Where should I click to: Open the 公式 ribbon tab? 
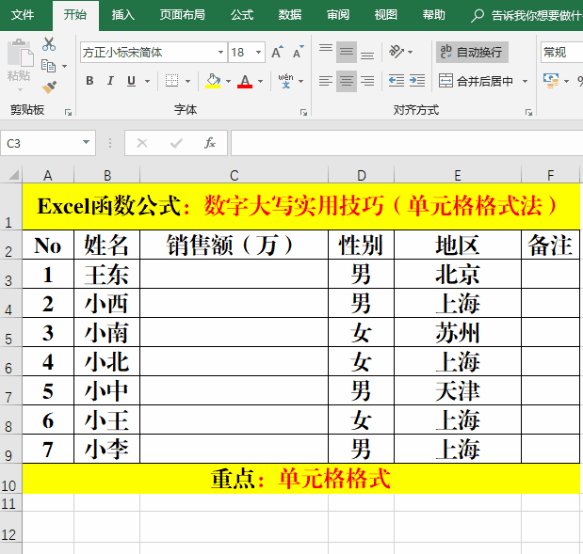242,15
